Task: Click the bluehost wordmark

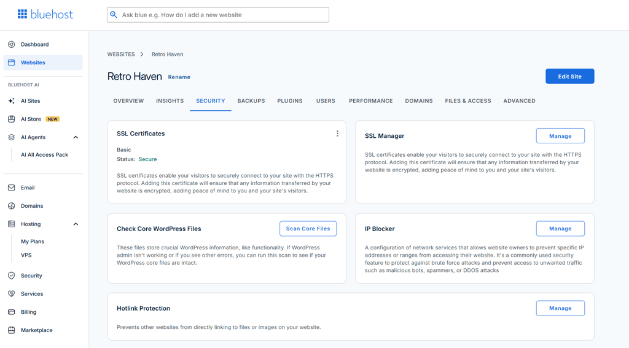Action: coord(52,15)
